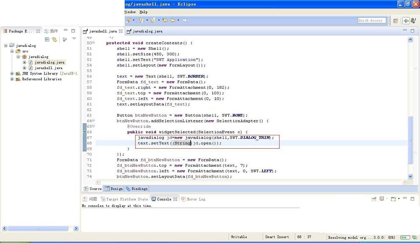Click the Quick Access search field
The width and height of the screenshot is (420, 243).
[x=371, y=21]
